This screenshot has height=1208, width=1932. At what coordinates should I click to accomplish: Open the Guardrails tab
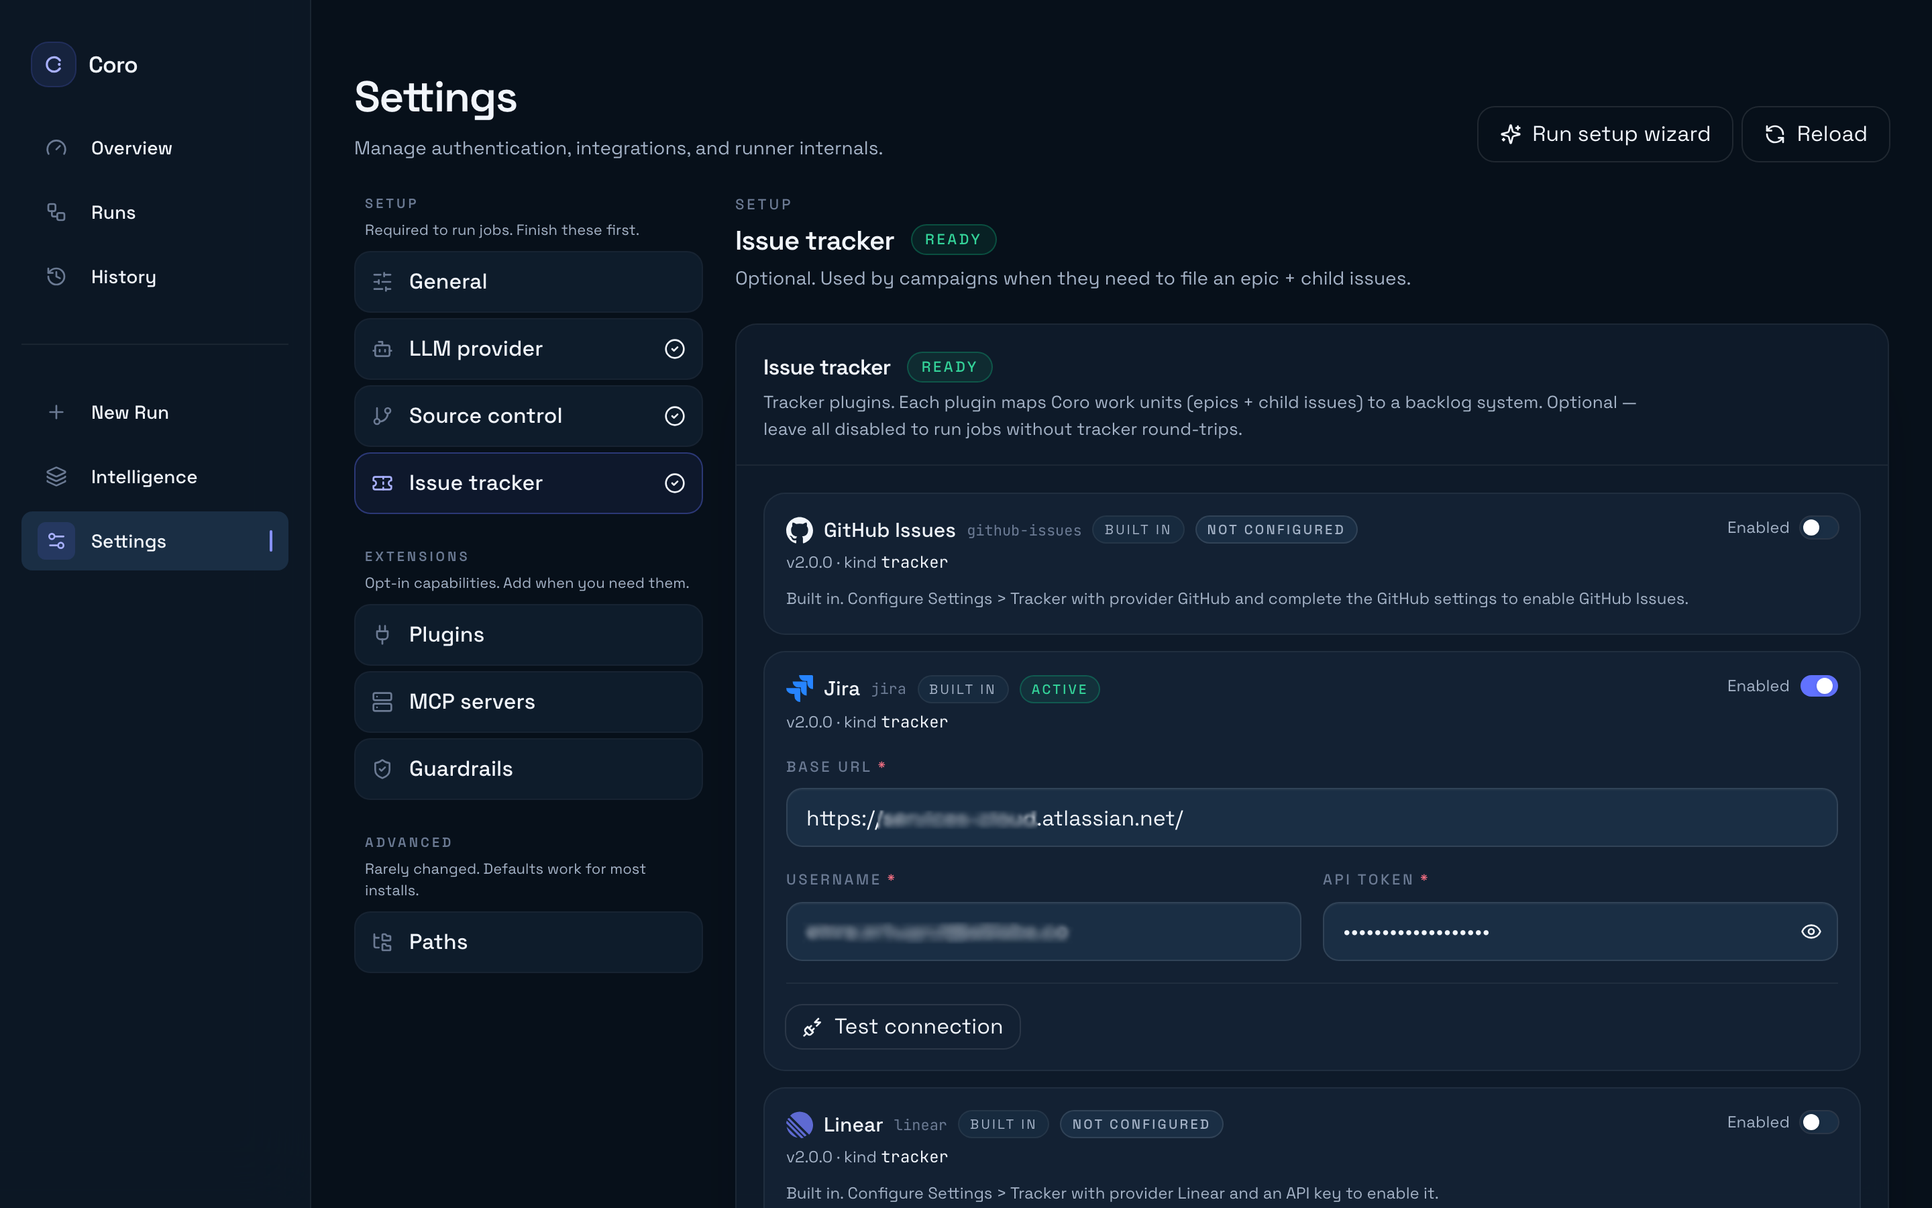tap(528, 768)
